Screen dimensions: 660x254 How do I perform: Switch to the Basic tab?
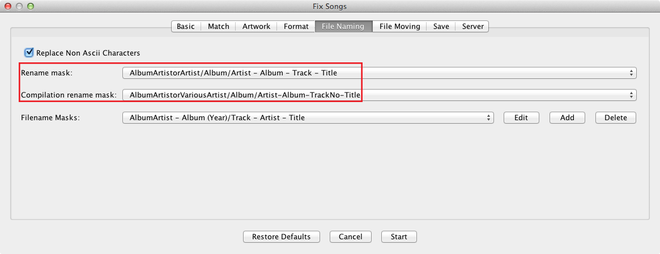click(x=186, y=26)
